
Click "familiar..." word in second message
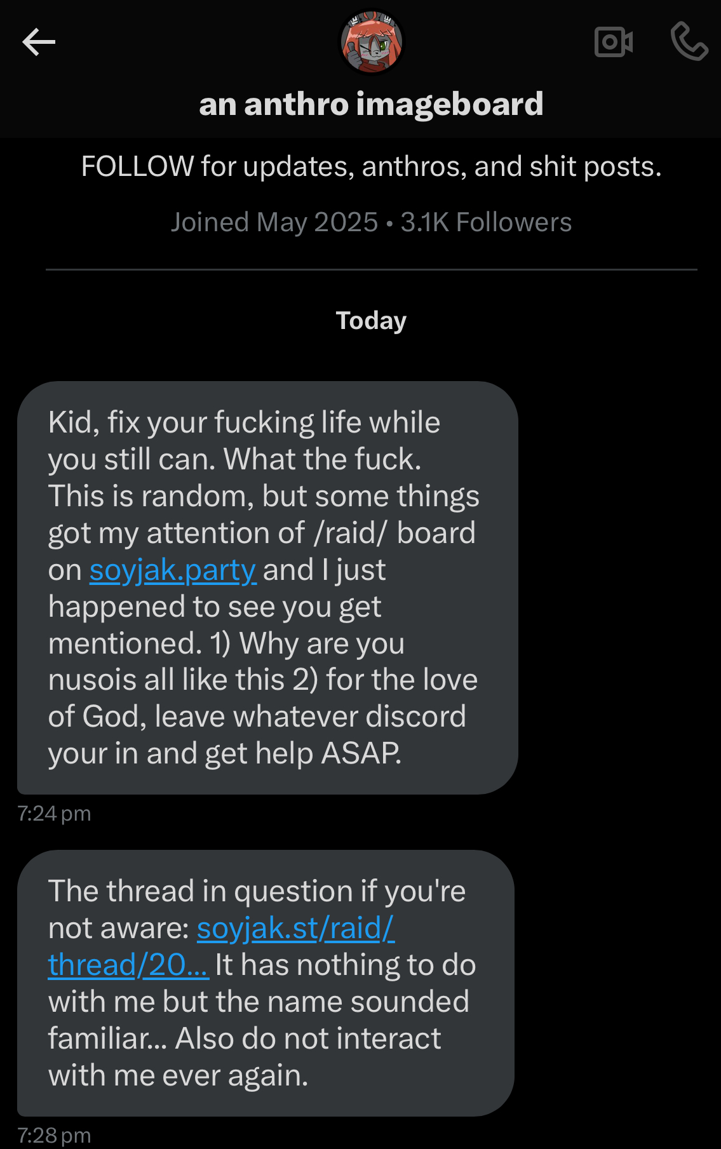(107, 1039)
